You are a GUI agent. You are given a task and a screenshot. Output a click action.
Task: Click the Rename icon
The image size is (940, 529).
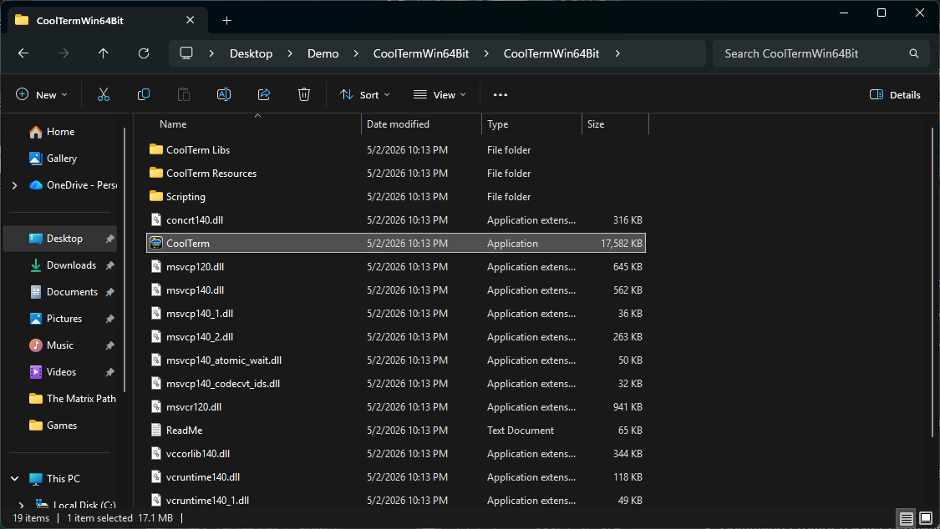[x=224, y=94]
